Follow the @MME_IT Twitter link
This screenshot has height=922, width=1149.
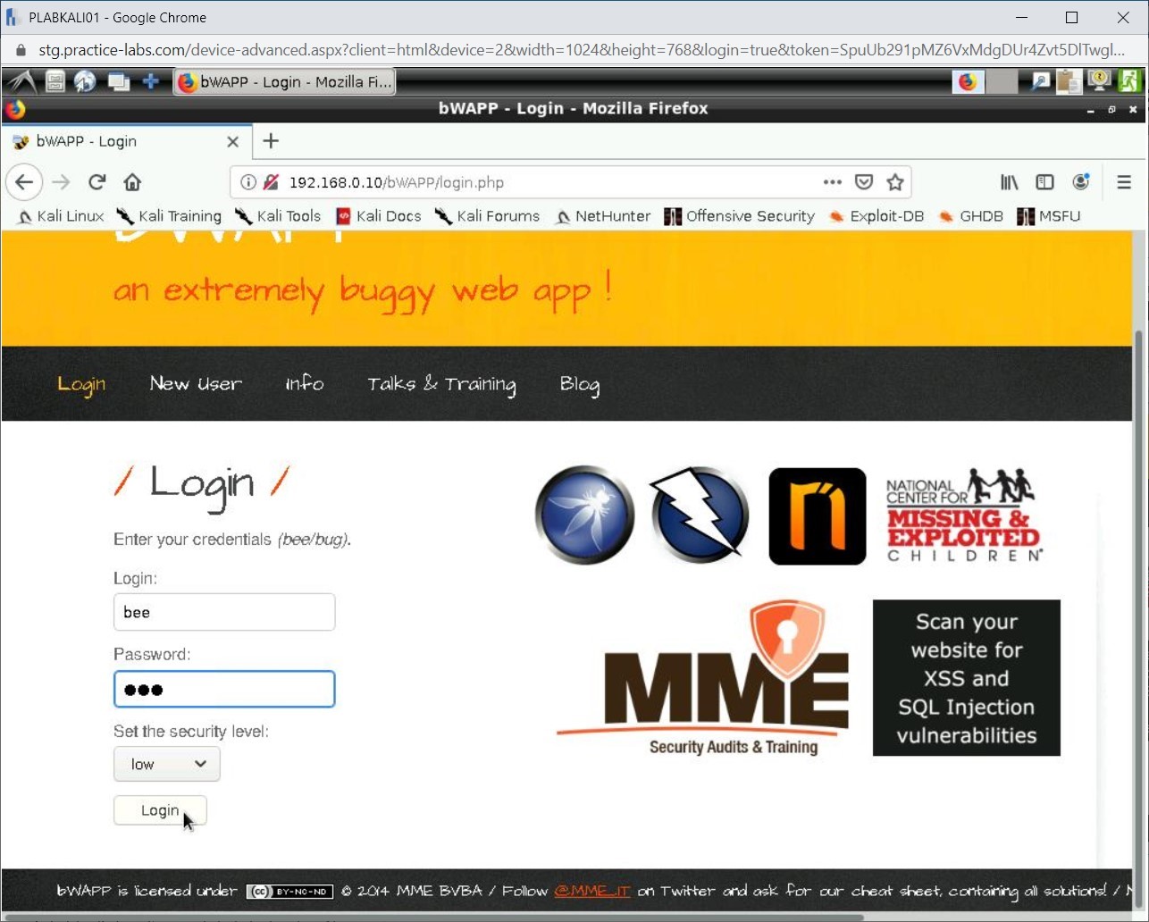pos(591,891)
